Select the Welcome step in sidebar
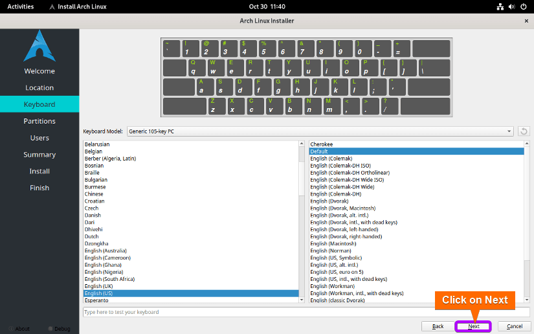 pyautogui.click(x=39, y=71)
